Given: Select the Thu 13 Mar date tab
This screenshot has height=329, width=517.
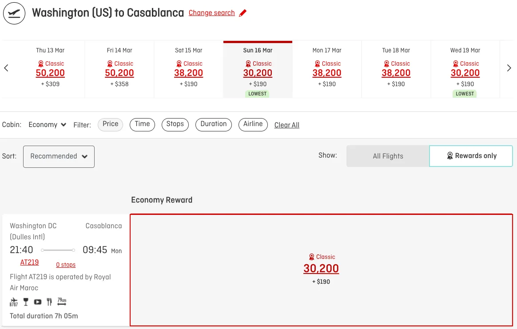Looking at the screenshot, I should point(50,69).
